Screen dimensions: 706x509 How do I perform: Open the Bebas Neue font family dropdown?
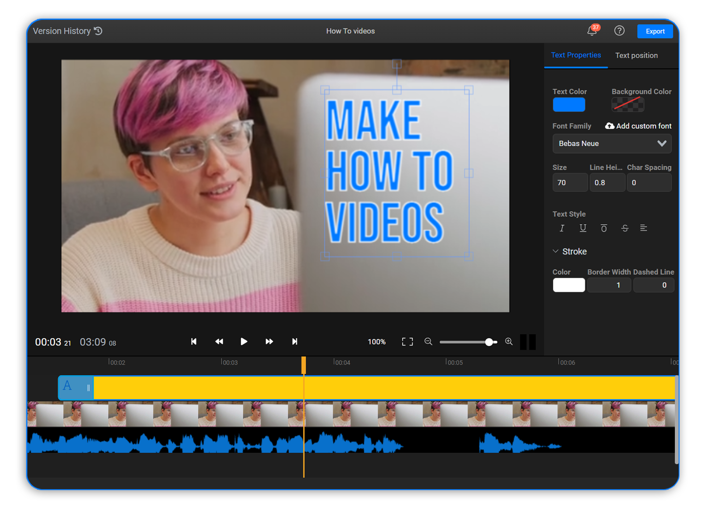pos(612,143)
